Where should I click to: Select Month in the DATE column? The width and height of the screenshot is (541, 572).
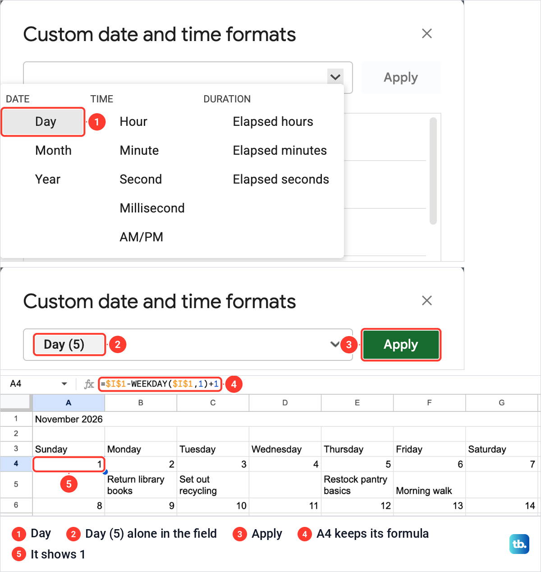coord(53,151)
